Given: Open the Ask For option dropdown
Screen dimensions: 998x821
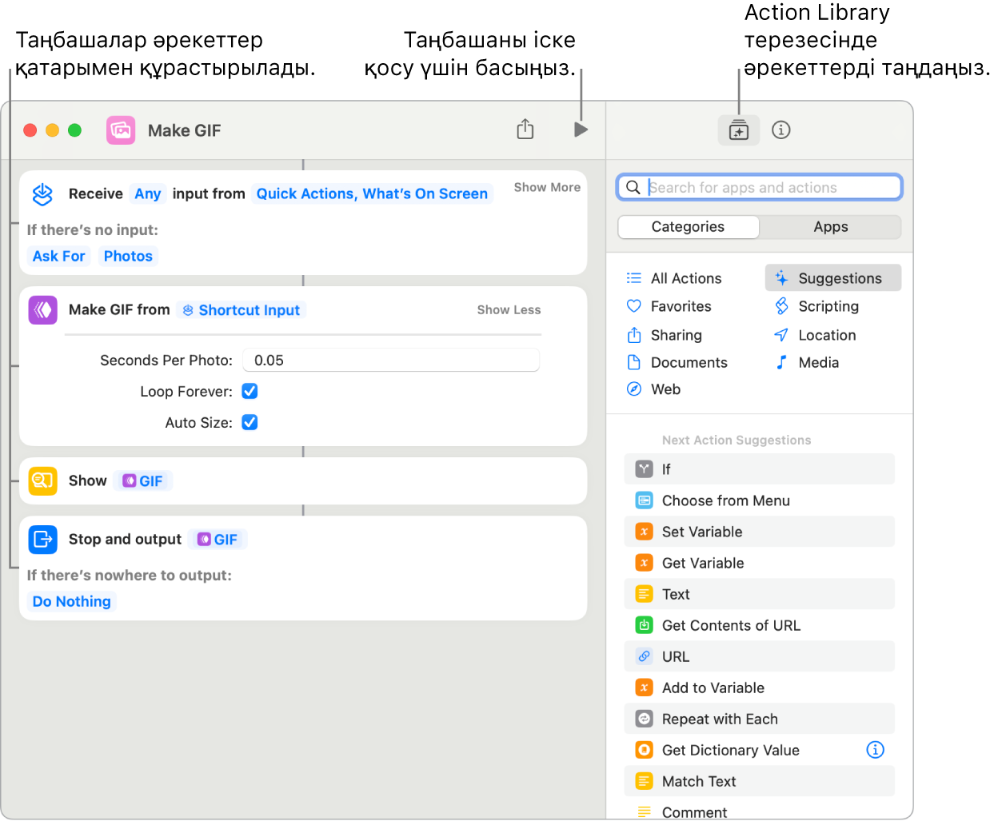Looking at the screenshot, I should tap(58, 256).
